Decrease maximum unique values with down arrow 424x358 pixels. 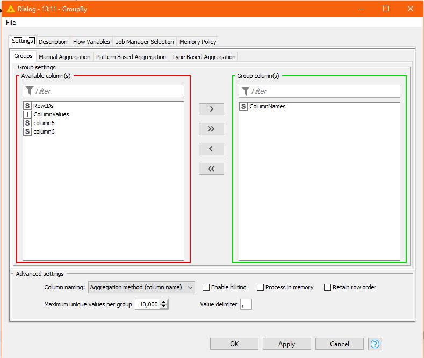coord(163,306)
